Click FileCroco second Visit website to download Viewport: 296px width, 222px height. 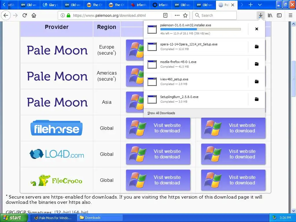233,180
